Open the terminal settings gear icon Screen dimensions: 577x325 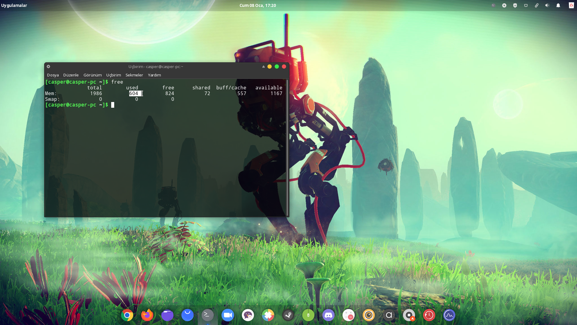[48, 67]
